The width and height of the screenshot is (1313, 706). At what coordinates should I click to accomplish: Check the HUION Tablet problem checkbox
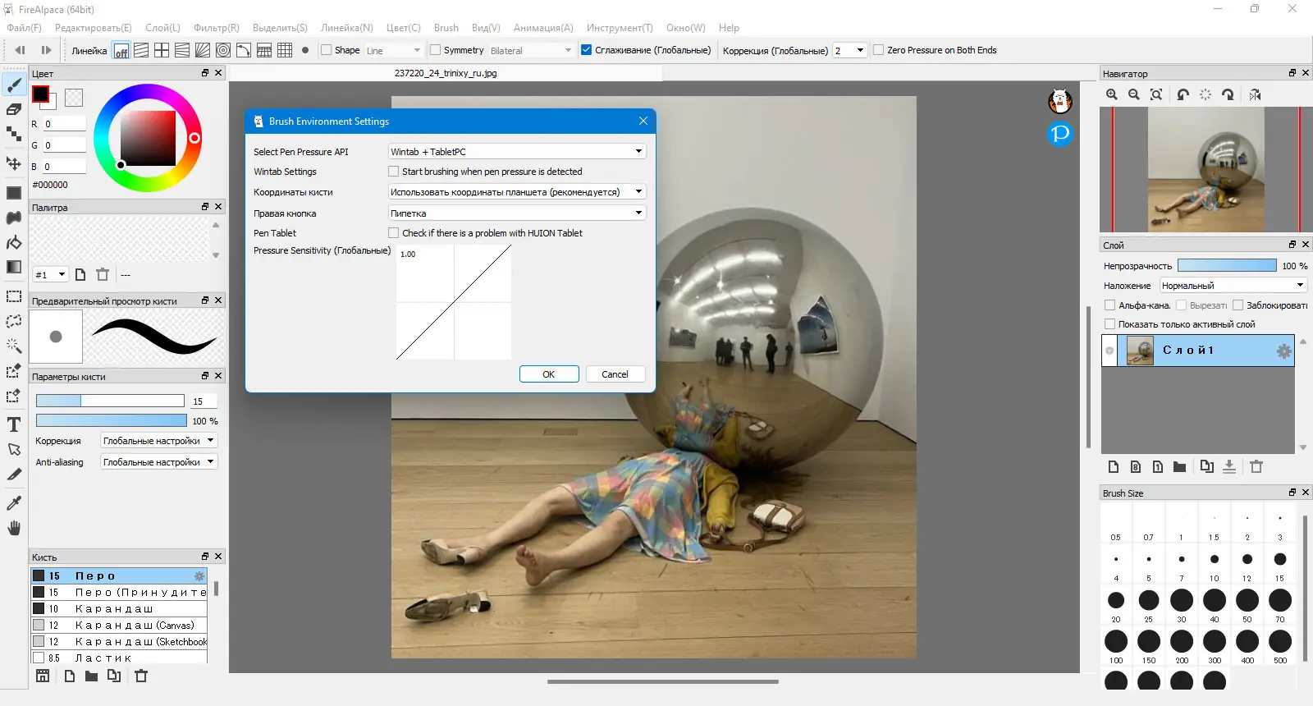(x=394, y=233)
